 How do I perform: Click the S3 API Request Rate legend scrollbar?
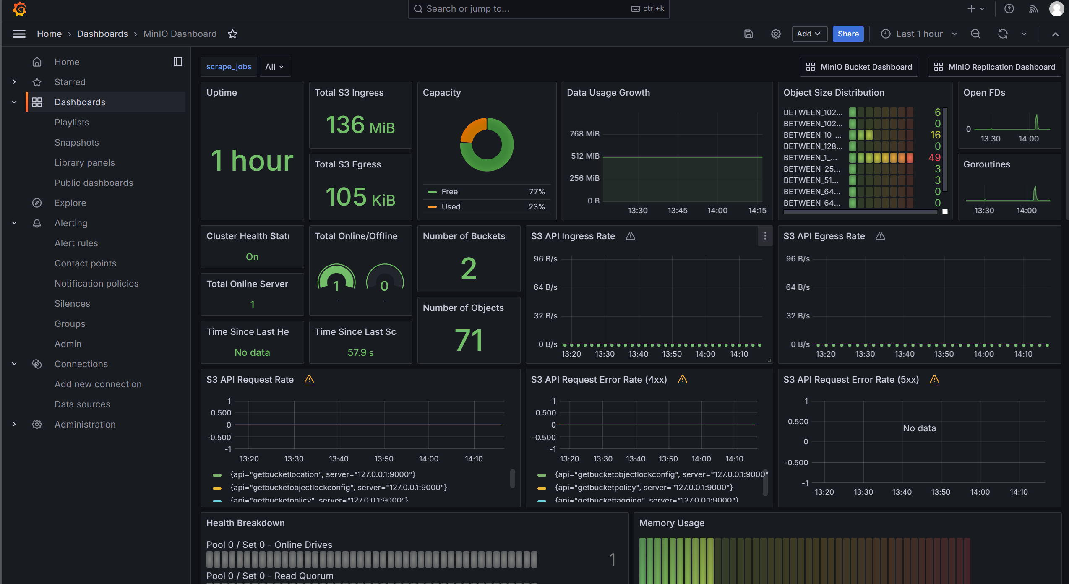pos(512,478)
